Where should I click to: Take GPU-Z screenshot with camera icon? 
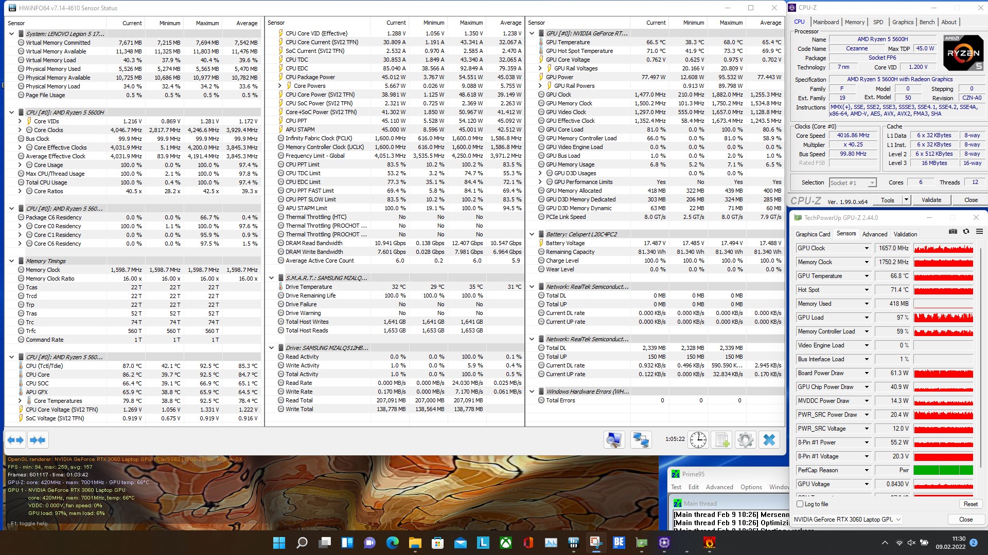click(953, 232)
